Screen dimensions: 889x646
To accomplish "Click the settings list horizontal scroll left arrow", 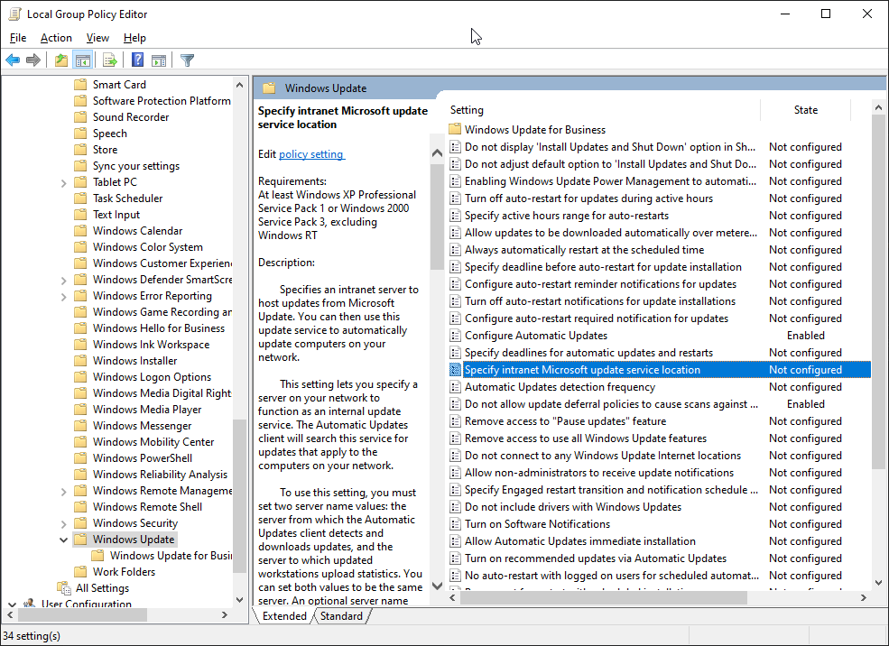I will [x=453, y=598].
